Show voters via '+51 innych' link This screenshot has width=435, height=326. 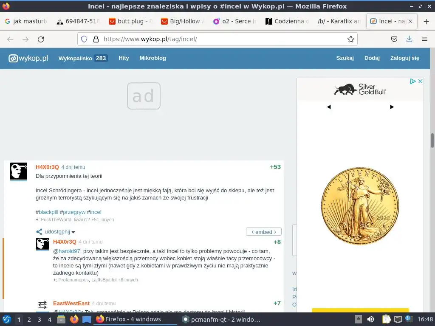click(x=103, y=219)
